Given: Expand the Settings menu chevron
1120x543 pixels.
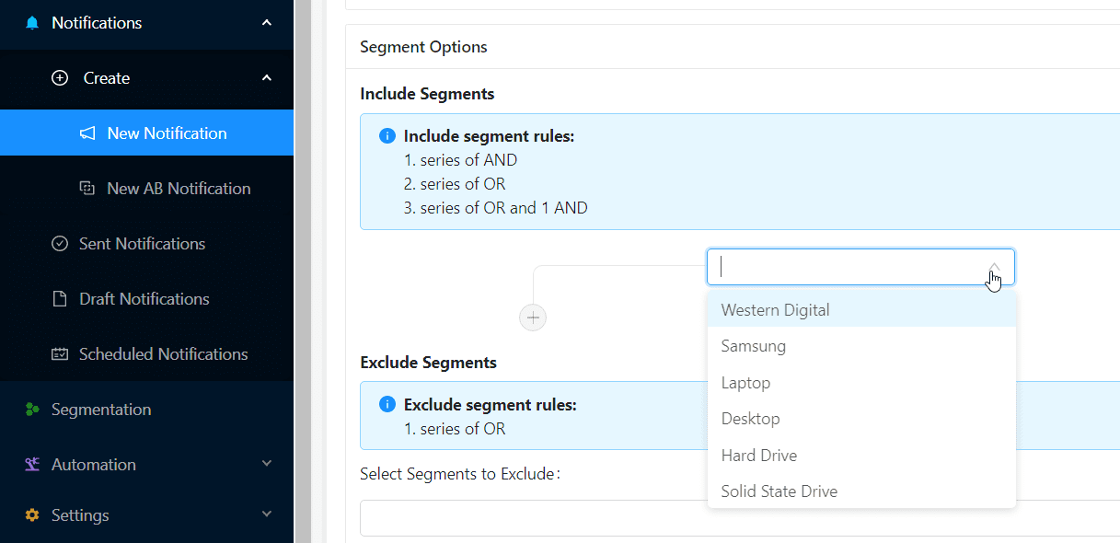Looking at the screenshot, I should pyautogui.click(x=267, y=514).
